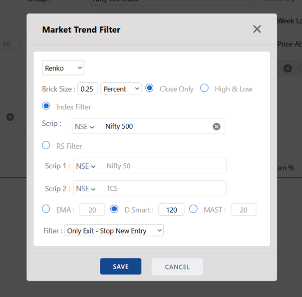Select the EMA radio button
Image resolution: width=302 pixels, height=297 pixels.
point(46,209)
